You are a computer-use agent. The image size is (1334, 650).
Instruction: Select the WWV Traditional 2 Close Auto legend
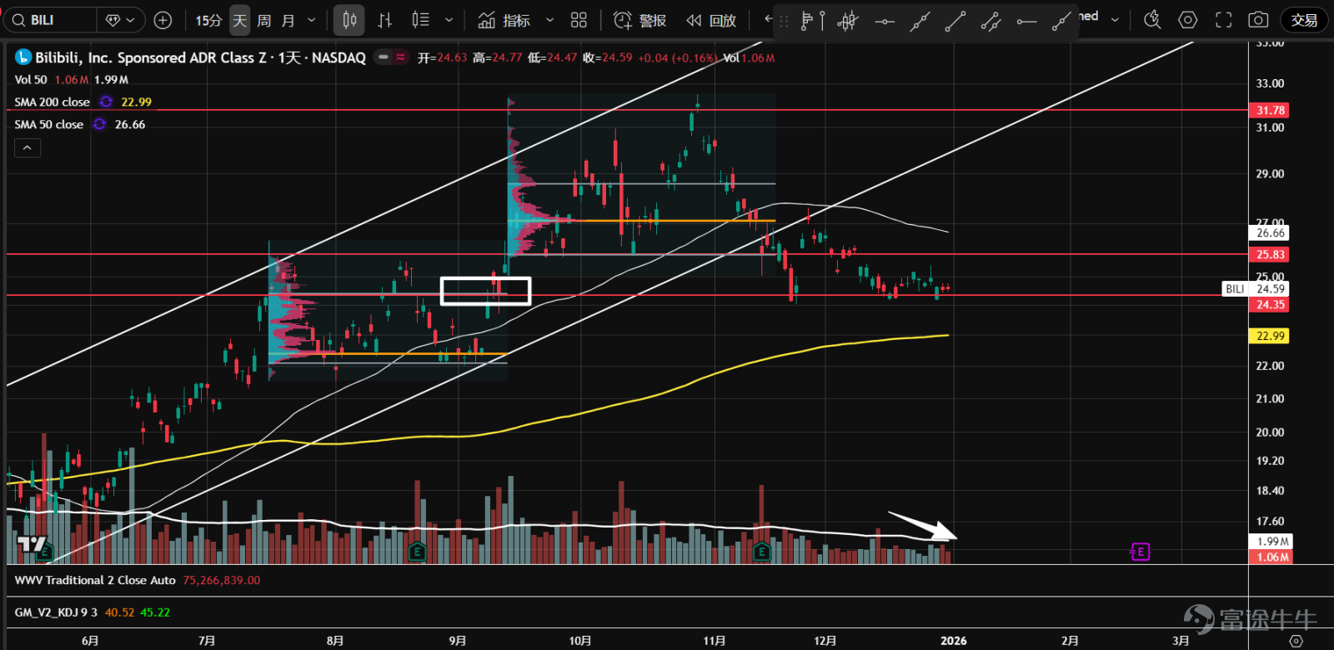pyautogui.click(x=95, y=580)
